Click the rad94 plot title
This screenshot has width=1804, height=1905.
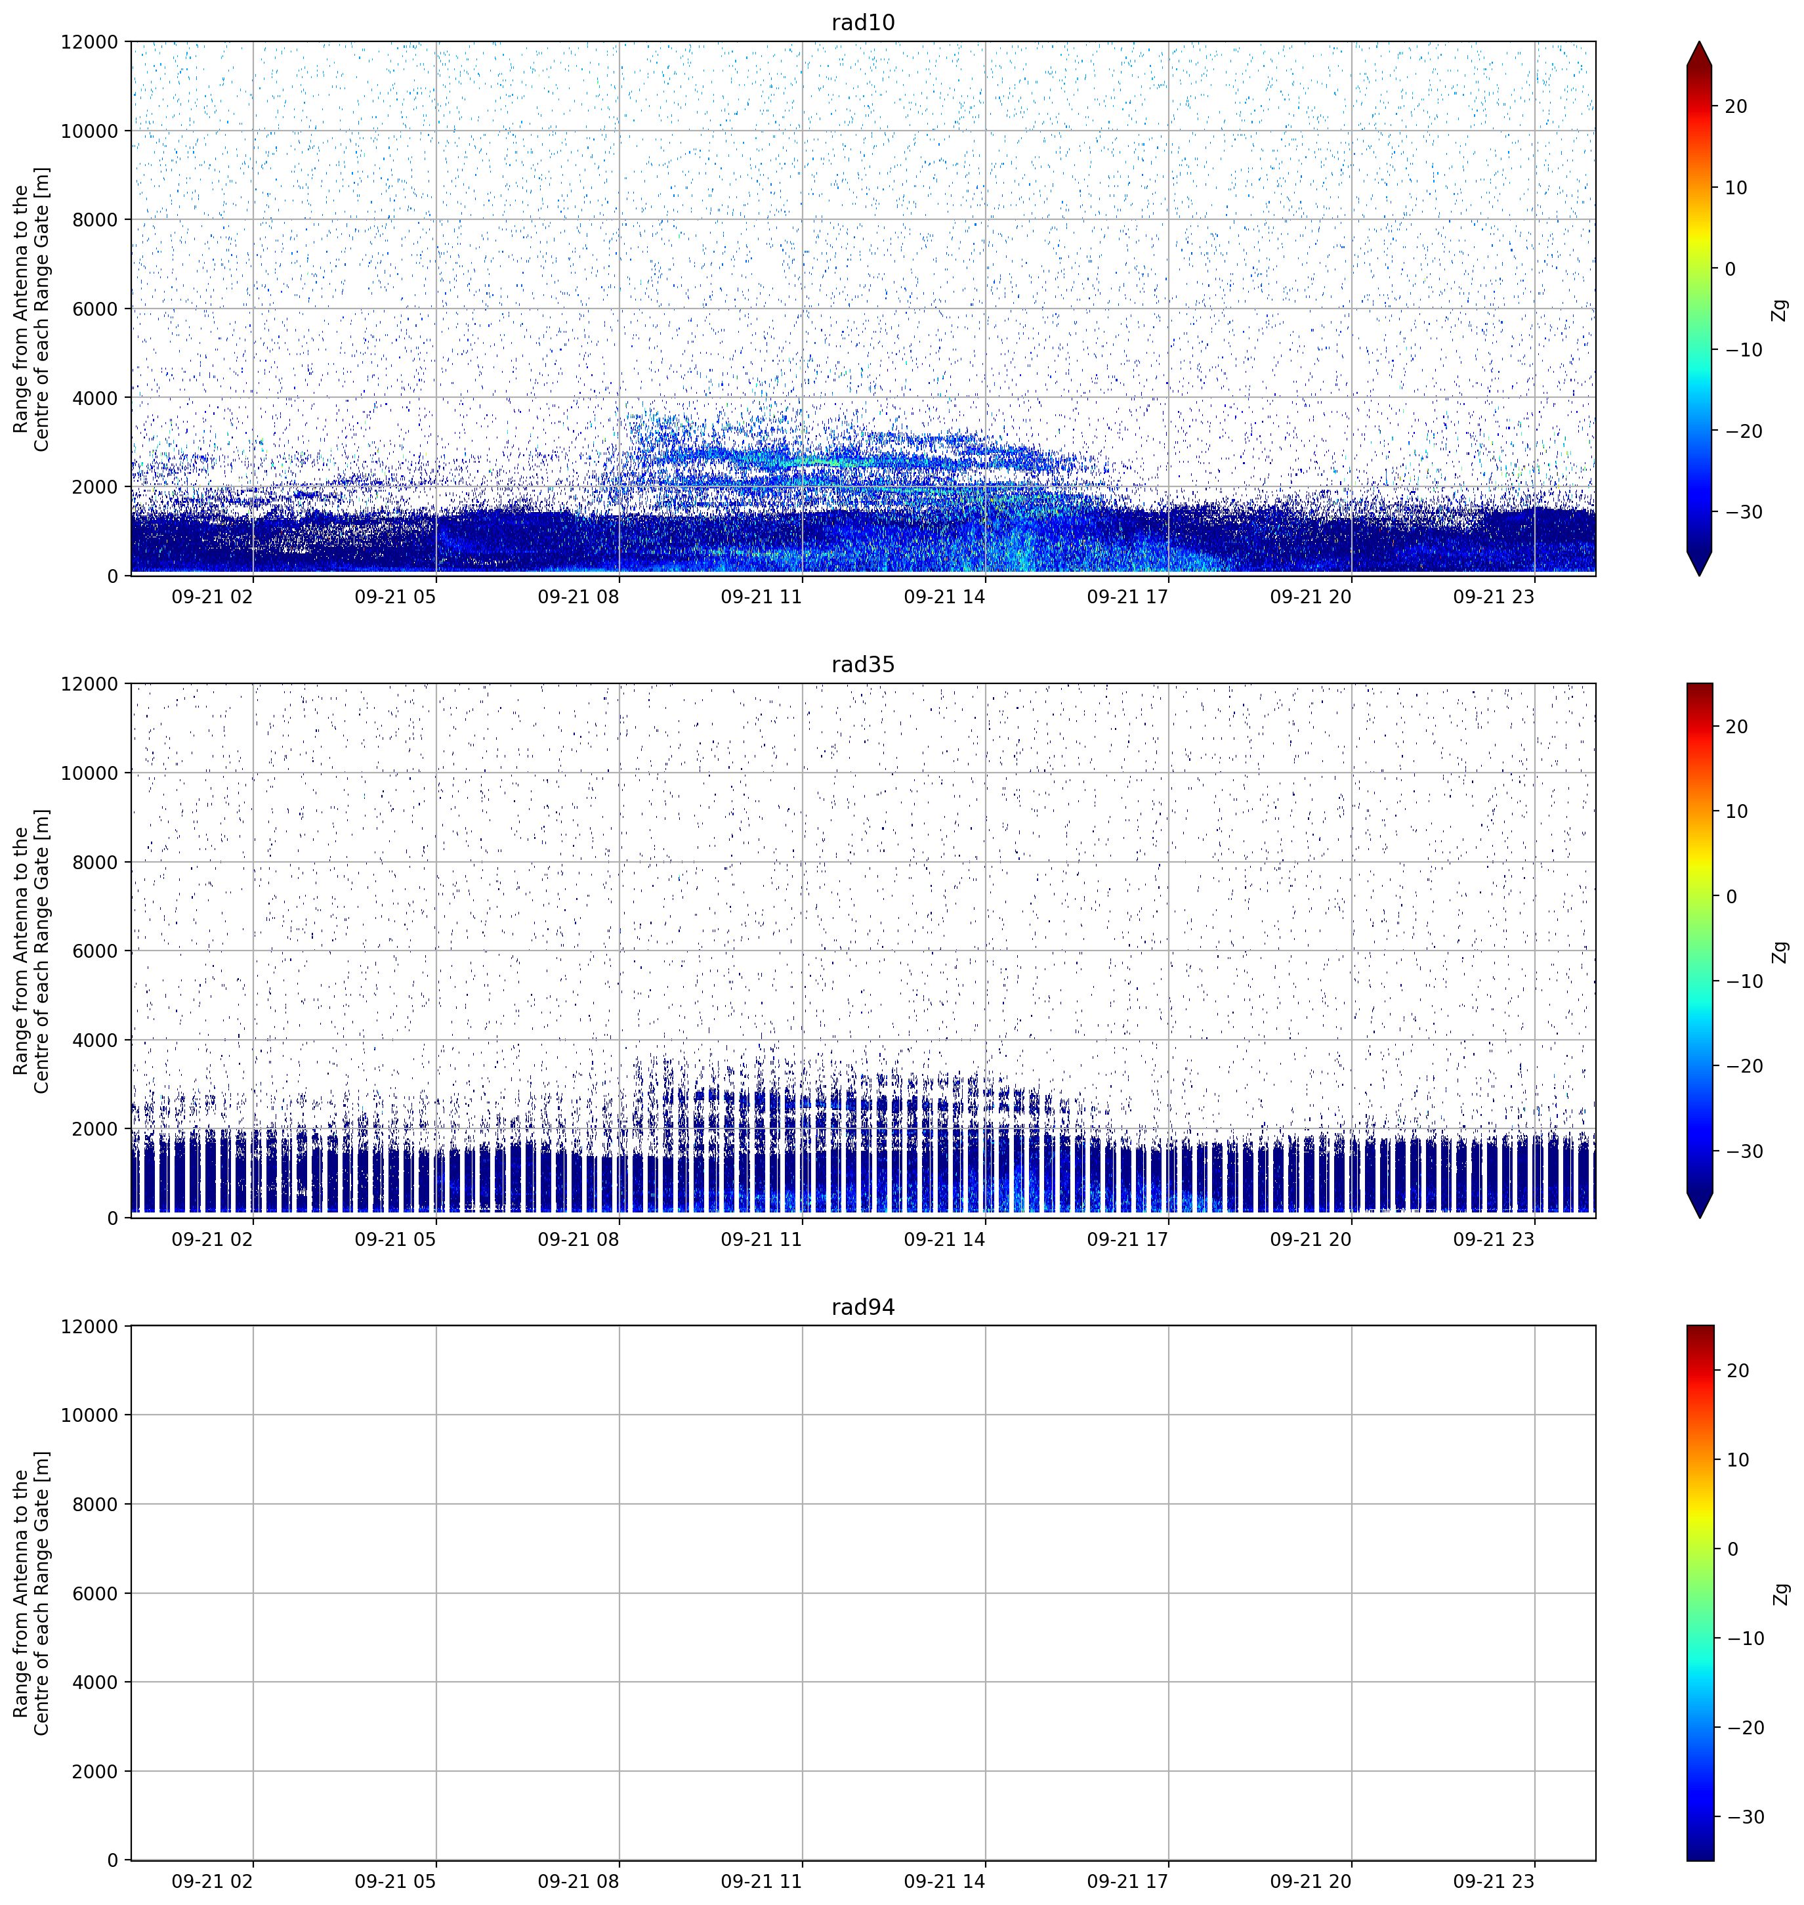862,1306
